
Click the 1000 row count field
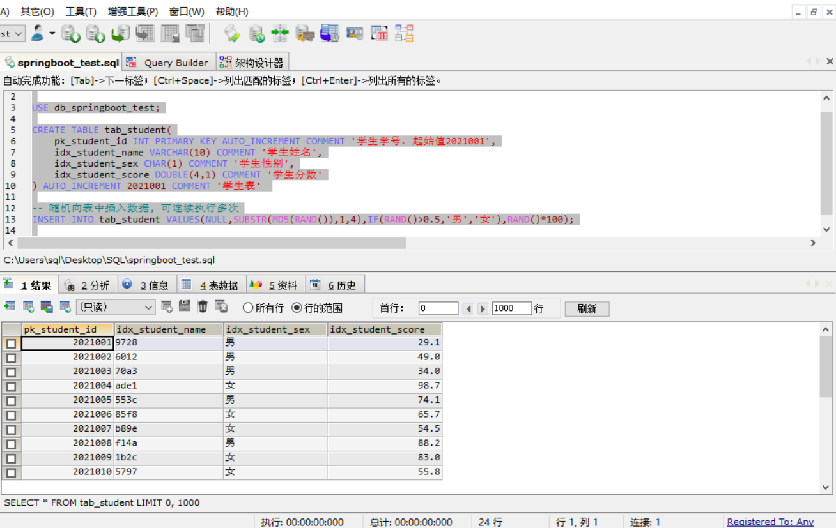511,308
